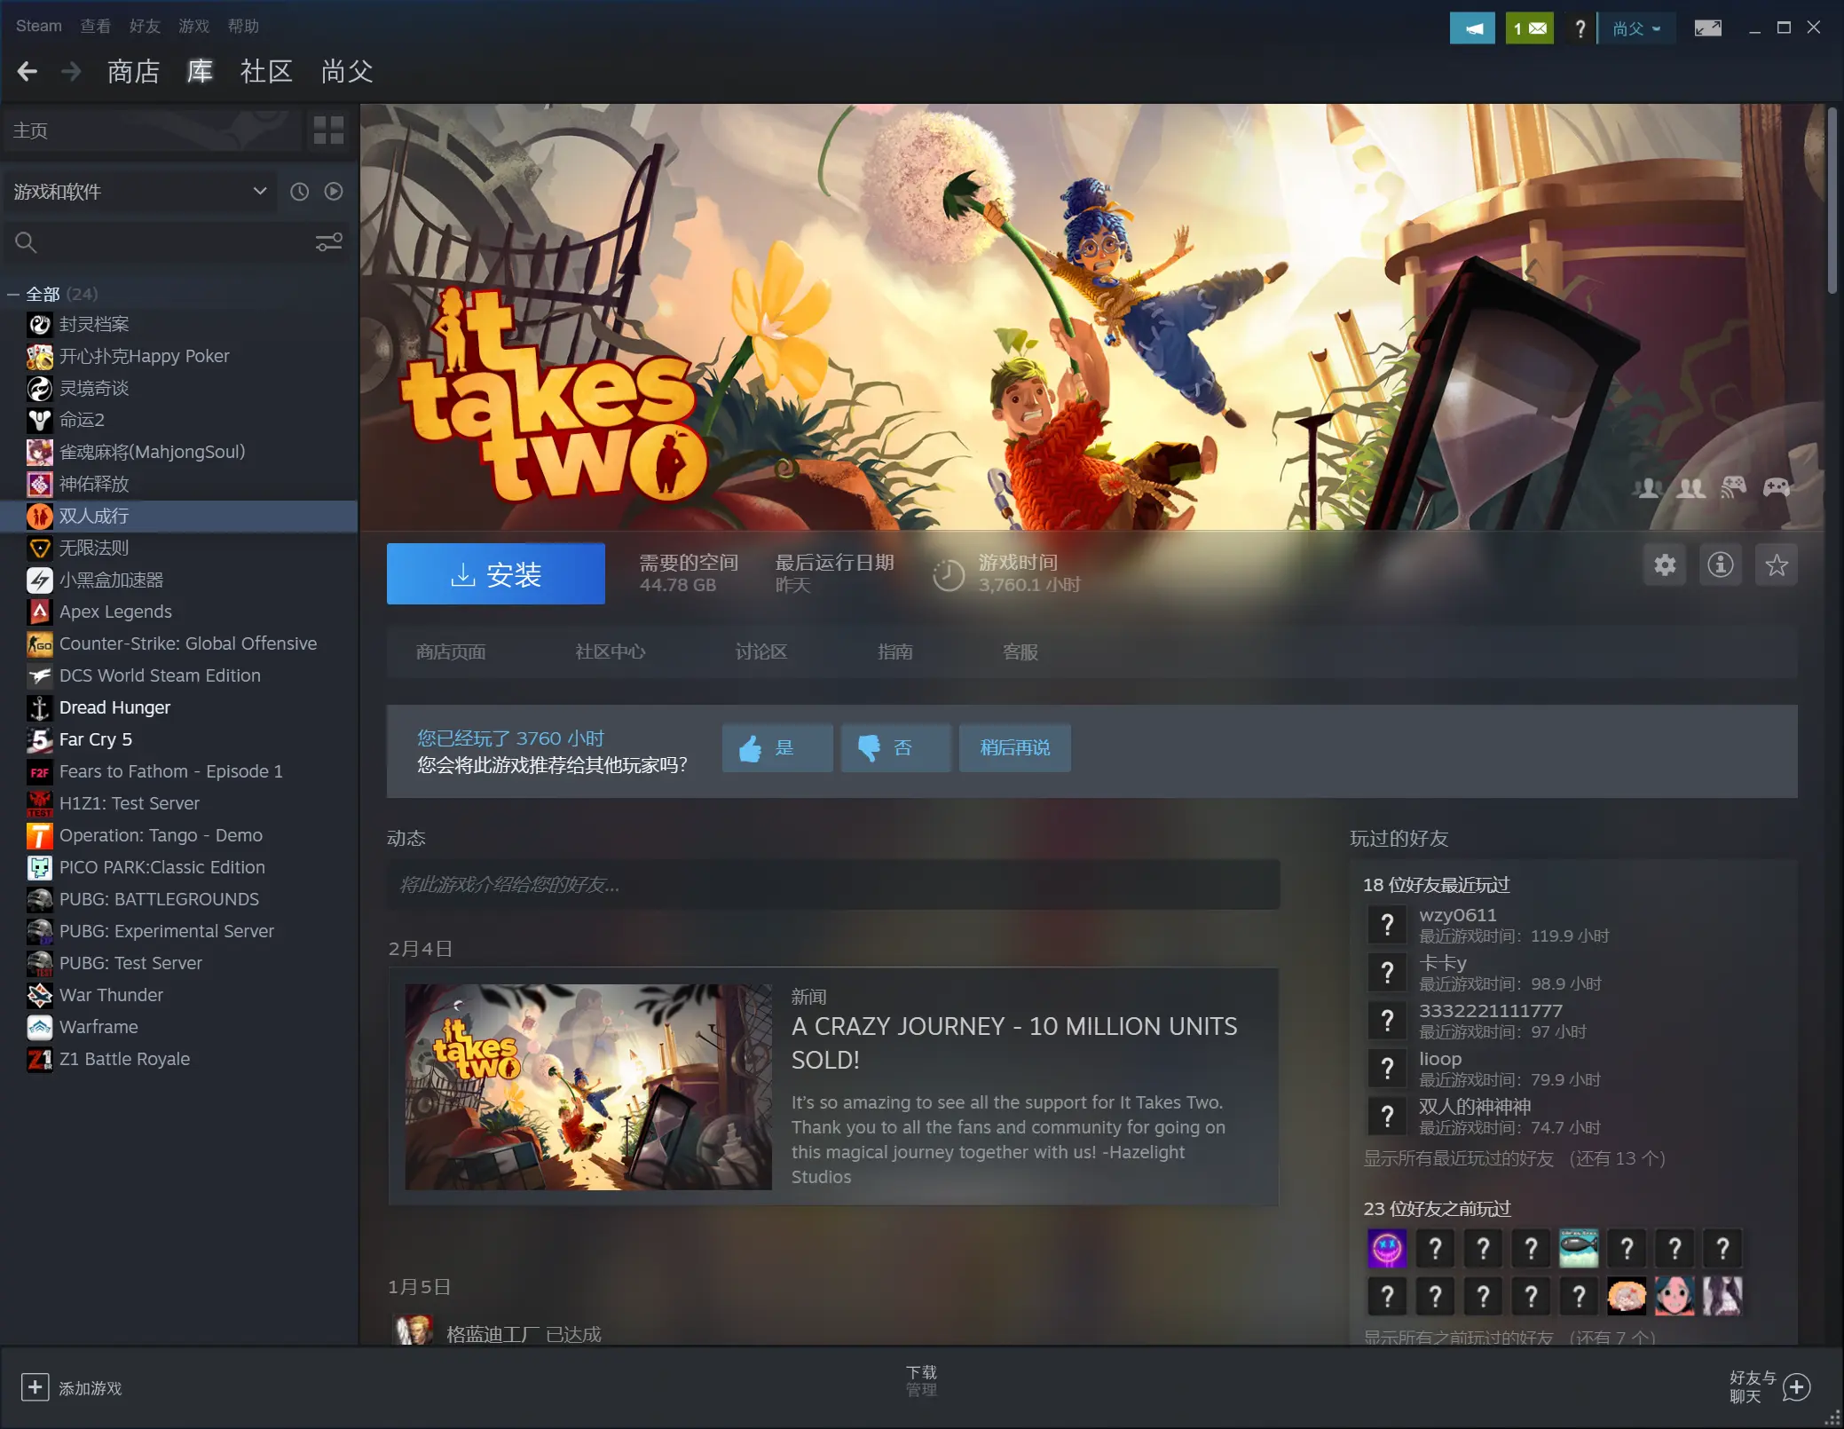This screenshot has height=1429, width=1844.
Task: Click the 雀魂麻将 MahjongSoul icon
Action: click(39, 452)
